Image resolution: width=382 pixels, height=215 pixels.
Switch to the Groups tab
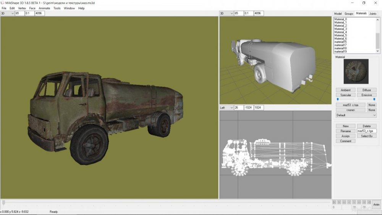coord(349,13)
